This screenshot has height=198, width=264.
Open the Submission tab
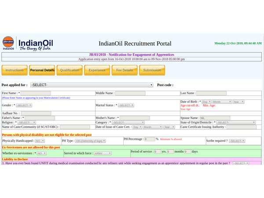coord(152,70)
